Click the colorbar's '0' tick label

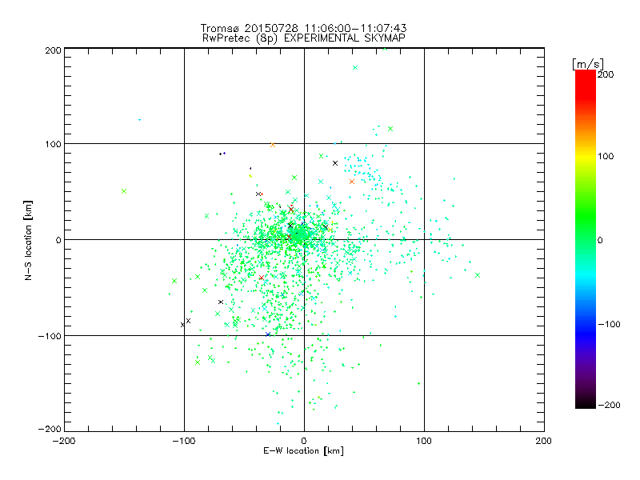tap(600, 241)
